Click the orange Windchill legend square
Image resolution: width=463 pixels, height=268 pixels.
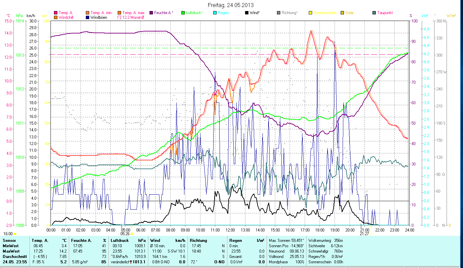point(56,17)
